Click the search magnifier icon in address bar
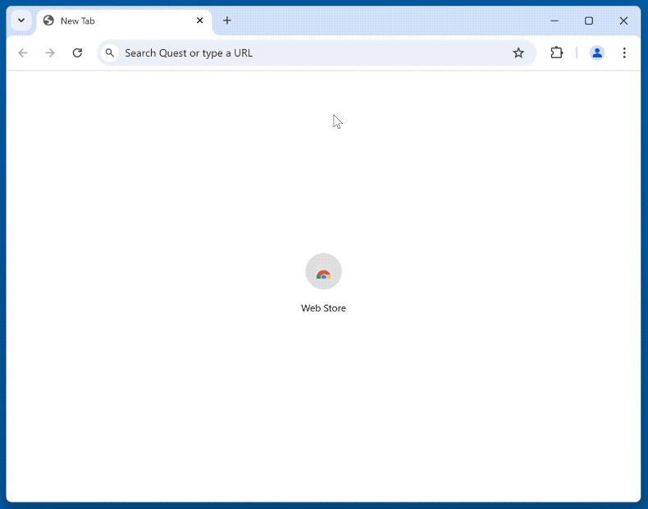This screenshot has width=648, height=509. (110, 52)
